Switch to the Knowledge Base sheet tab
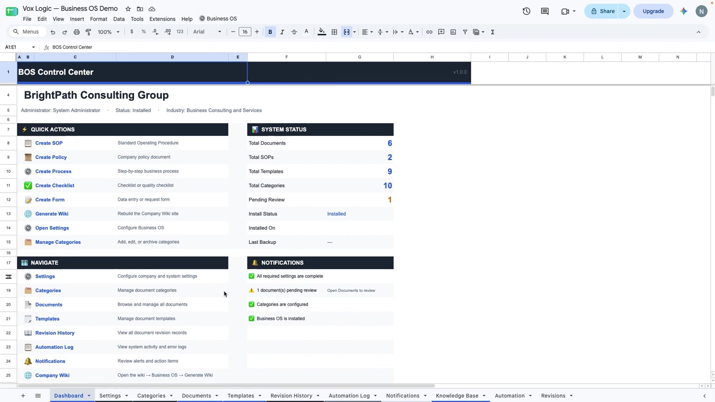Screen dimensions: 715x402 click(x=457, y=396)
